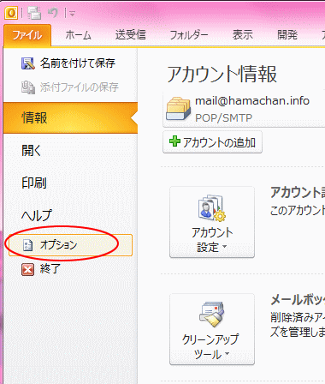Open the ヘルプ section

37,215
